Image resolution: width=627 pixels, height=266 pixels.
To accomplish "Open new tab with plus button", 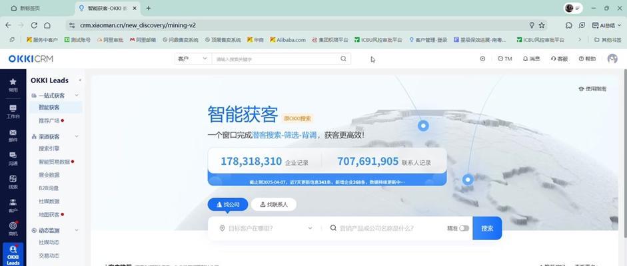I will coord(149,8).
